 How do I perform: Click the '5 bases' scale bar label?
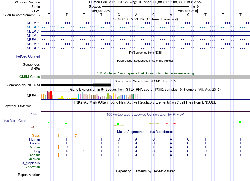tap(95, 7)
